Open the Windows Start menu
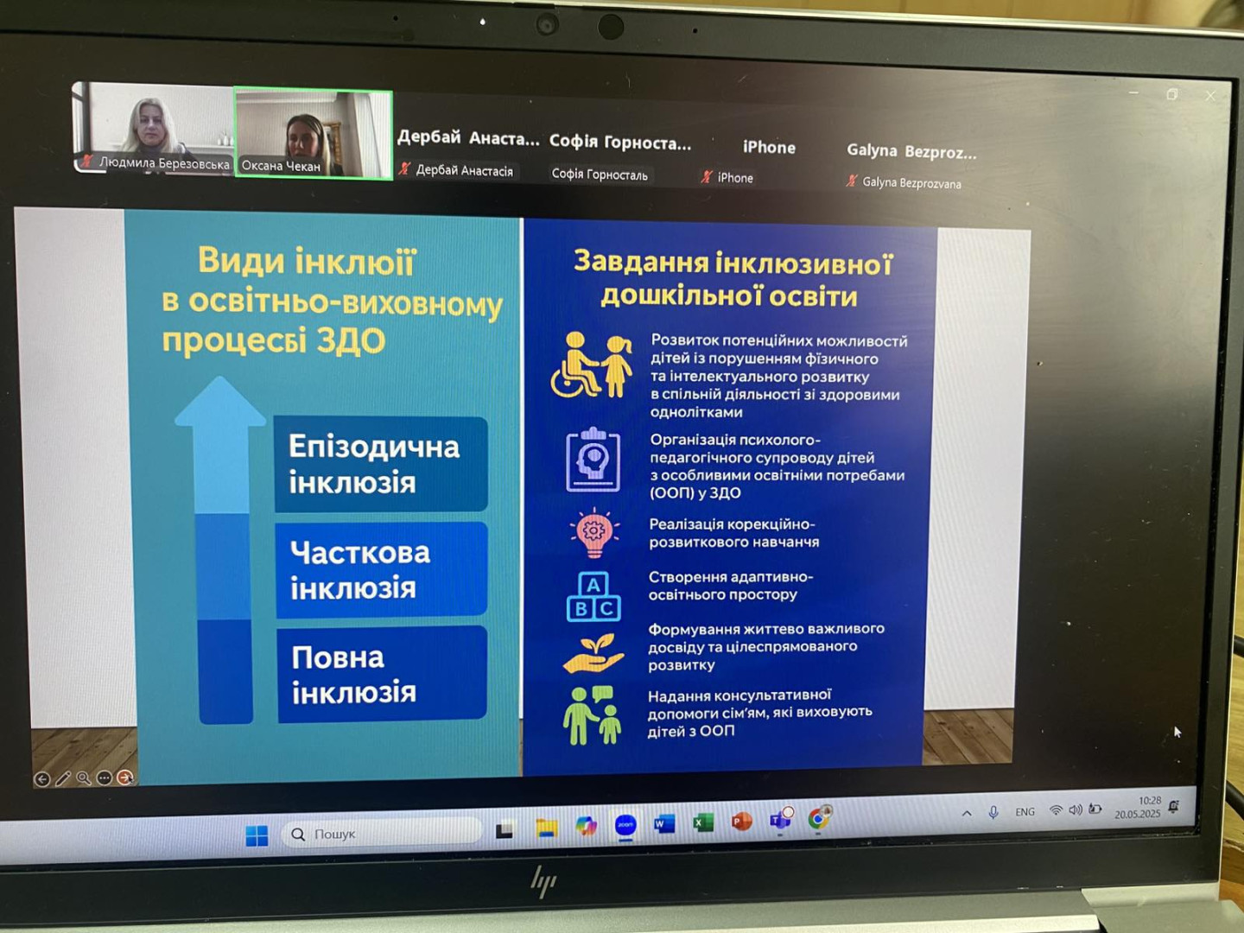Image resolution: width=1244 pixels, height=933 pixels. pos(257,835)
